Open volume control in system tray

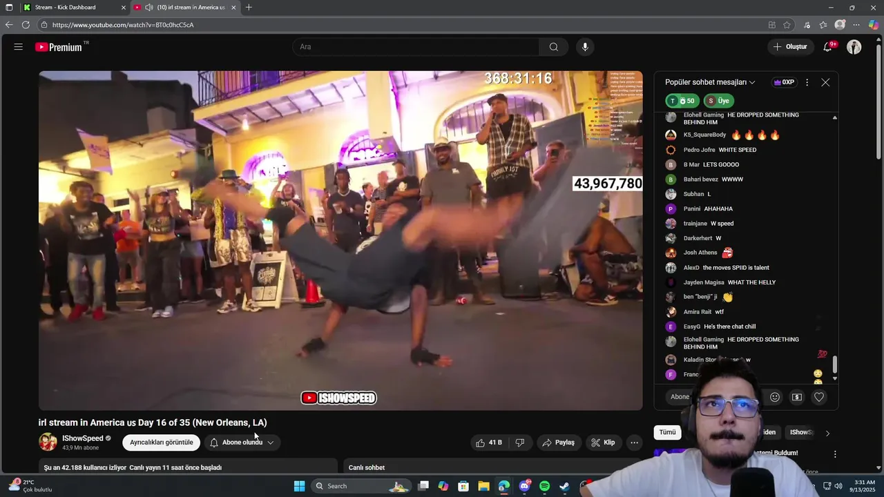pyautogui.click(x=838, y=486)
